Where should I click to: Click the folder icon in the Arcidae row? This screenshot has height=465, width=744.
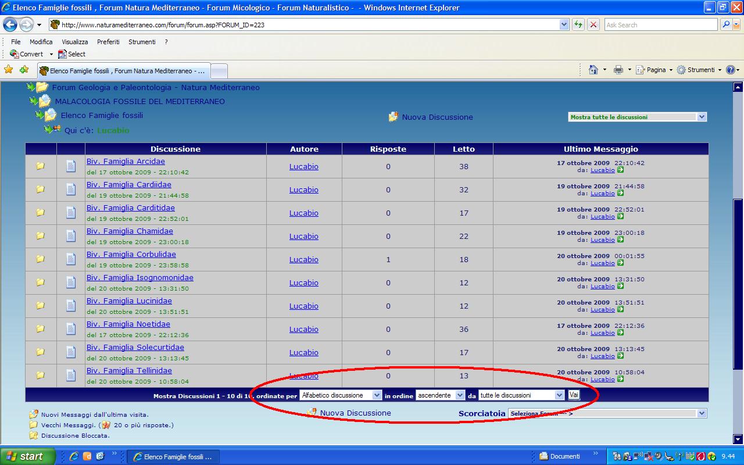click(x=40, y=166)
